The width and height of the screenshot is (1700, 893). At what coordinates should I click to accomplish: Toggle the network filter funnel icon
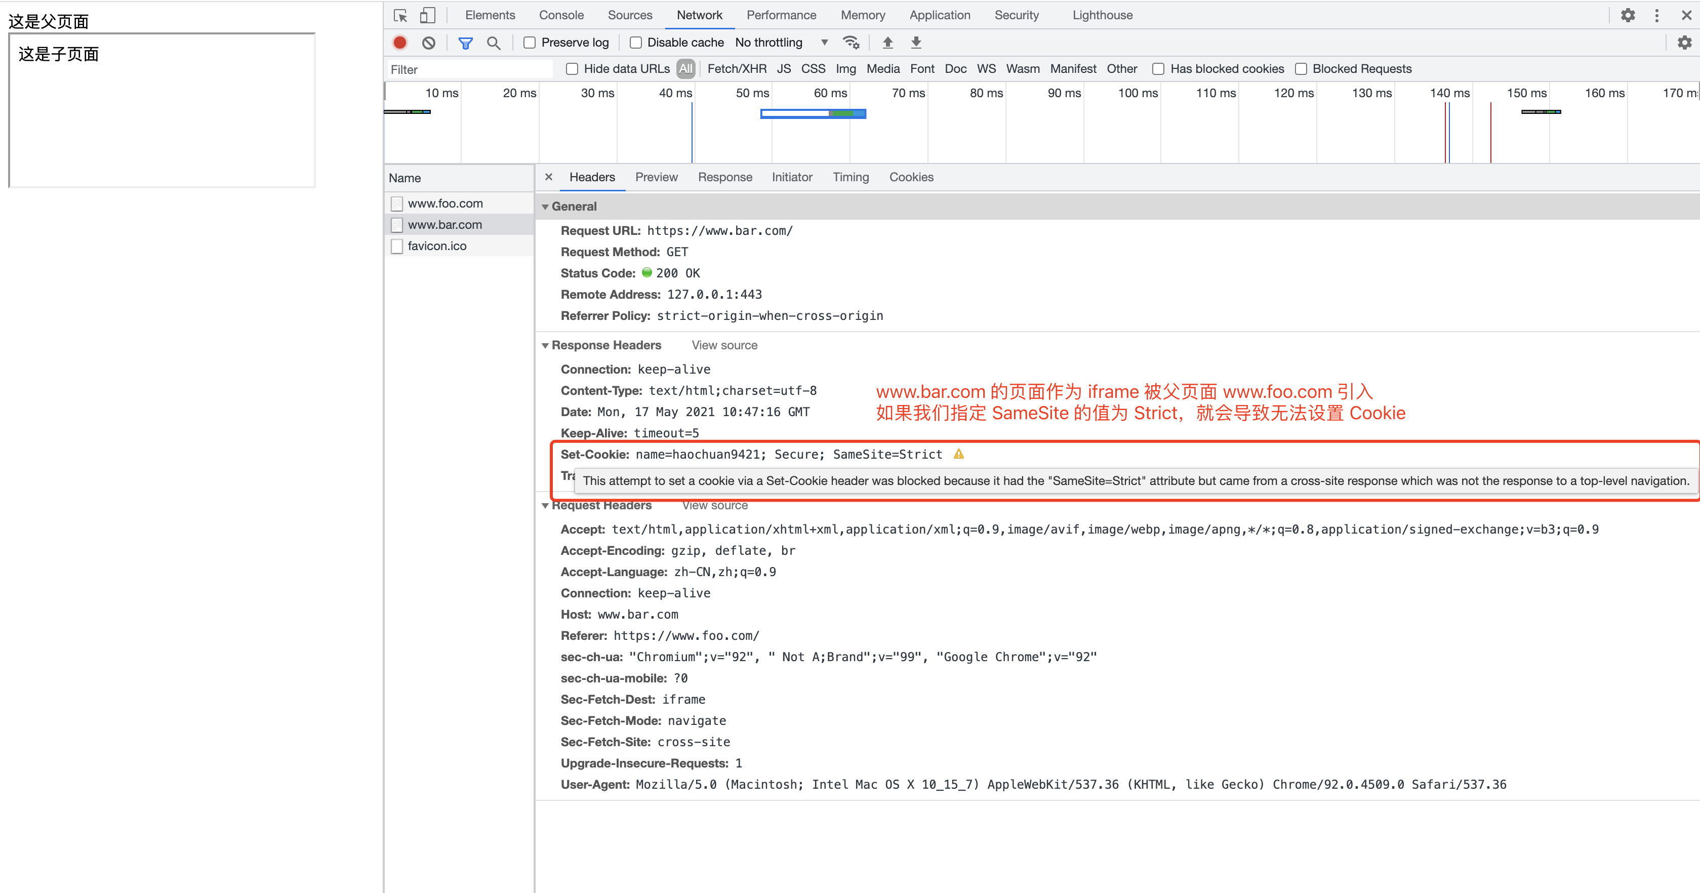[465, 43]
